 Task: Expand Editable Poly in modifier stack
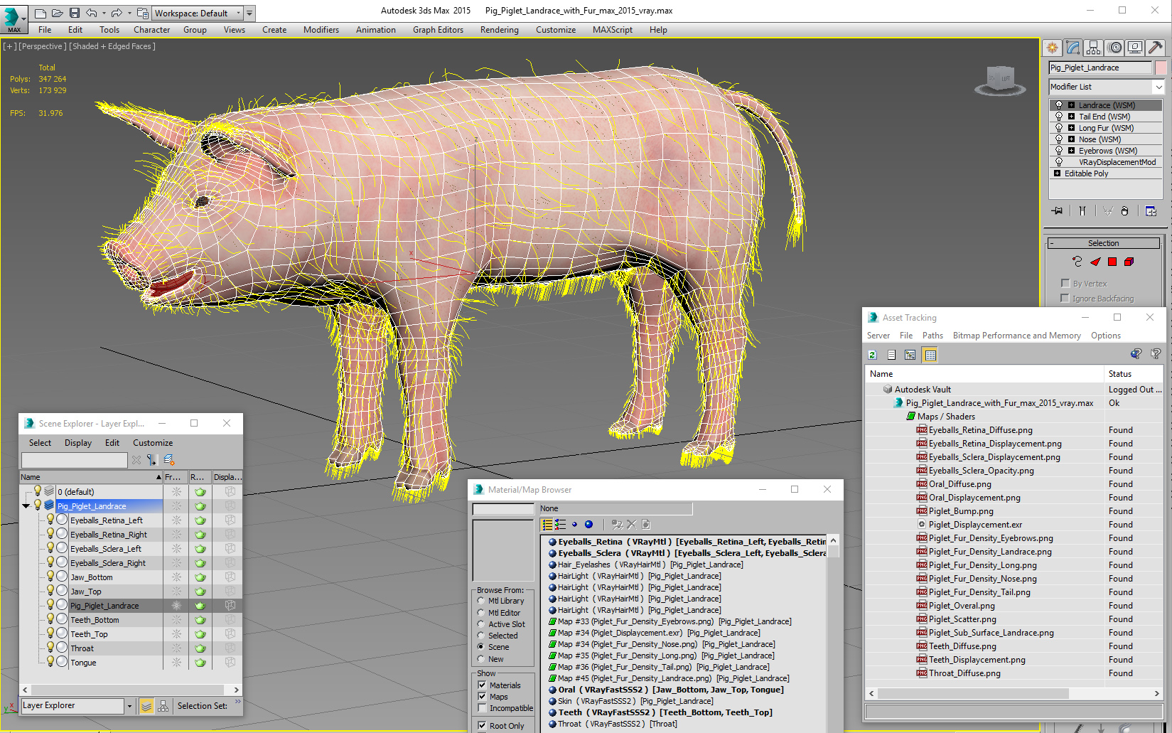pos(1058,173)
